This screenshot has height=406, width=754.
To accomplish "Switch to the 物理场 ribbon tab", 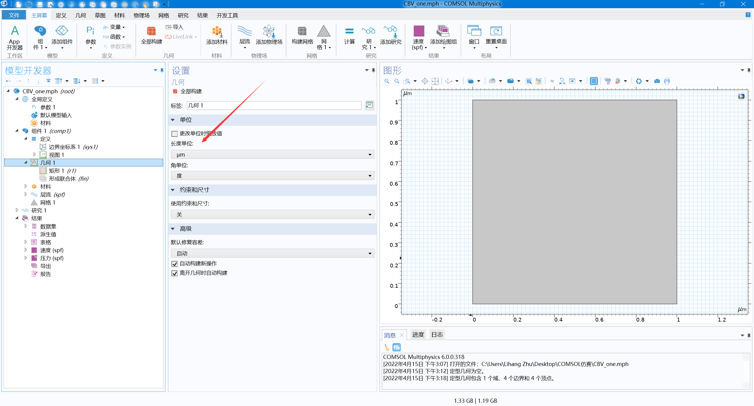I will [141, 15].
